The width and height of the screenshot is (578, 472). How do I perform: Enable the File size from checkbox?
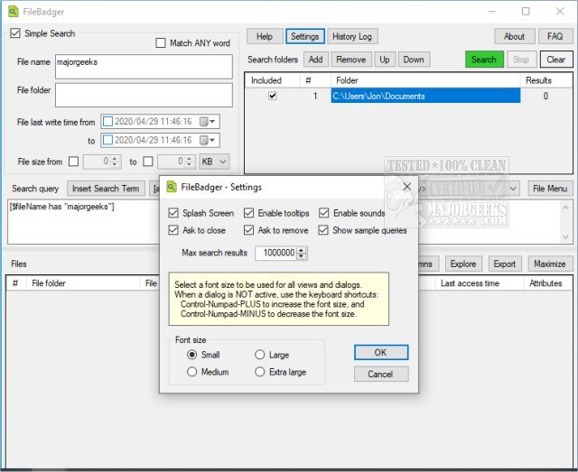[74, 162]
